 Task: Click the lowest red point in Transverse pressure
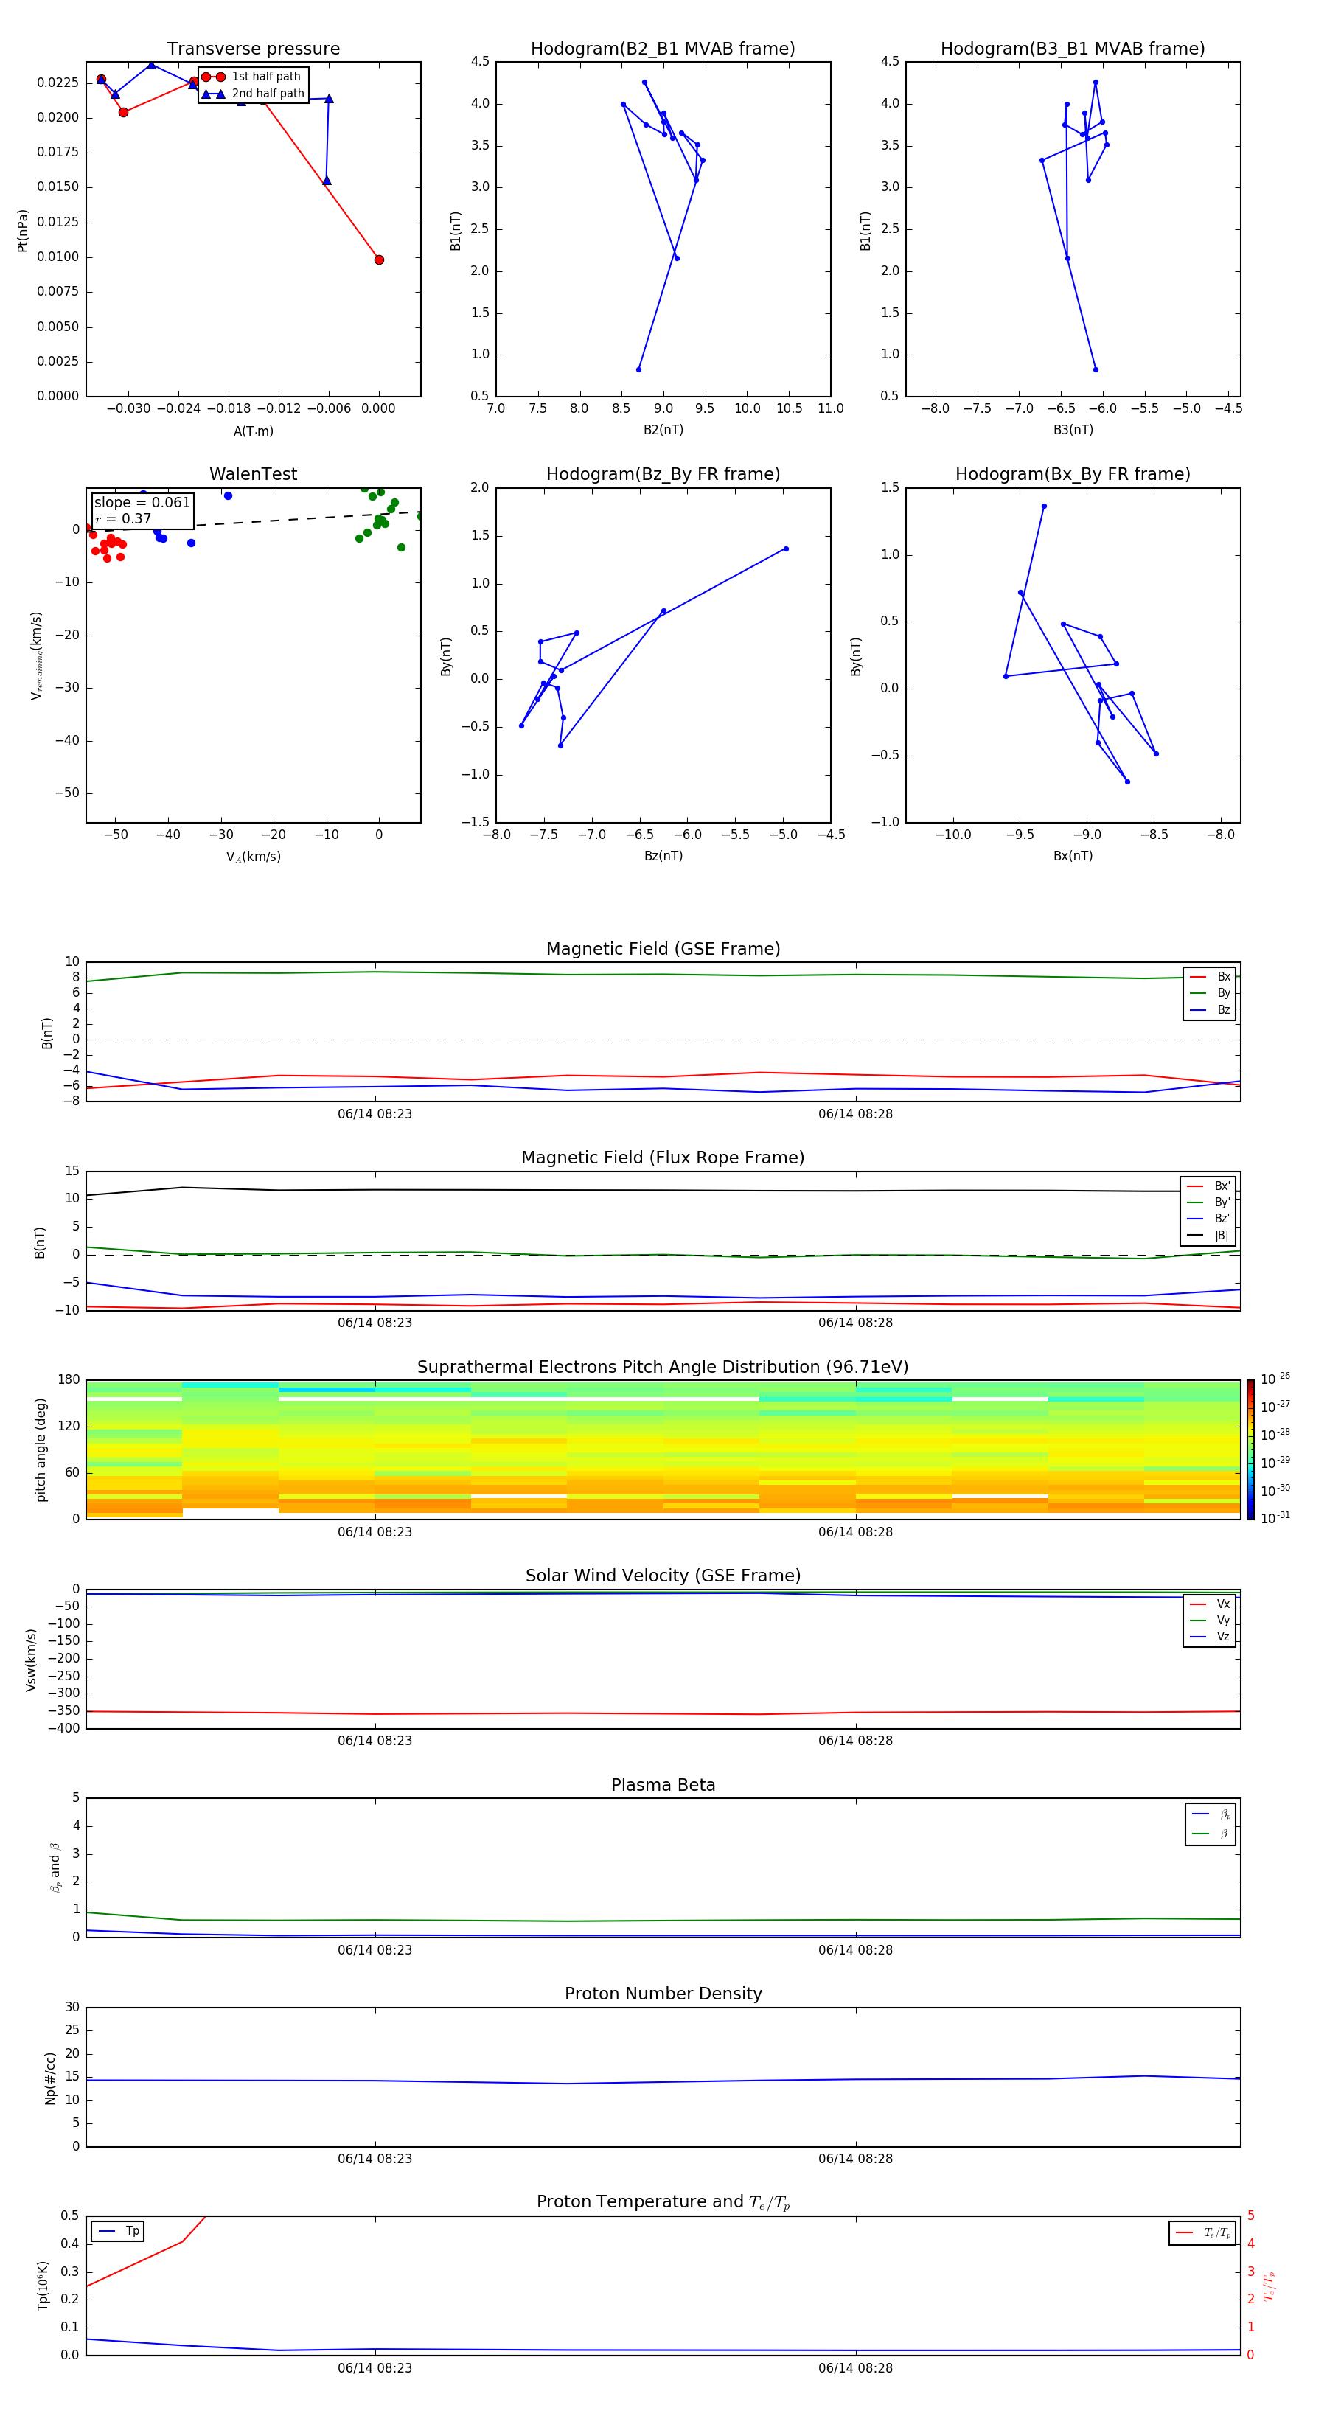pos(379,260)
